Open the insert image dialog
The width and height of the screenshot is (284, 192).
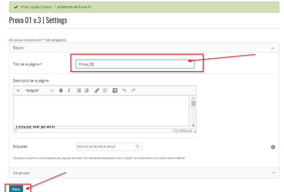click(115, 90)
